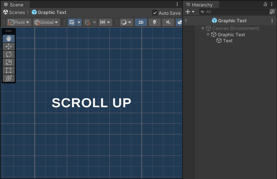Toggle the Auto Save checkbox

coord(155,13)
